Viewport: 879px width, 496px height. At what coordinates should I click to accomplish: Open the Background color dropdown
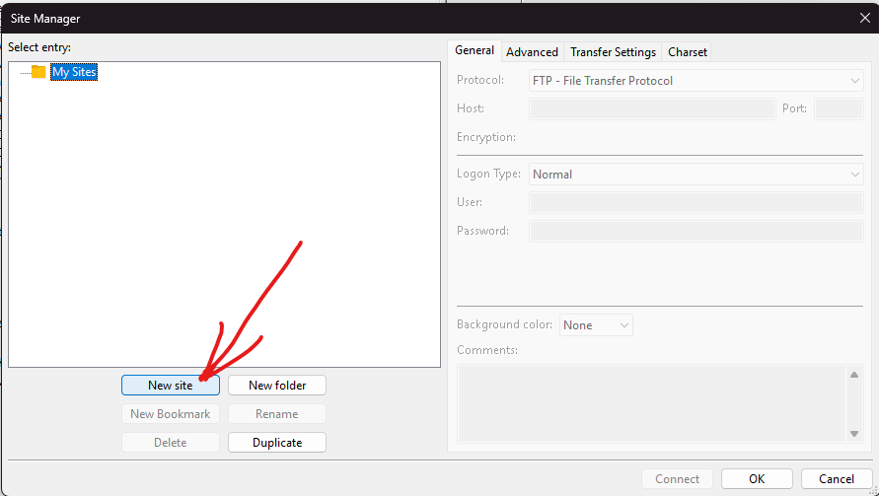[x=596, y=325]
